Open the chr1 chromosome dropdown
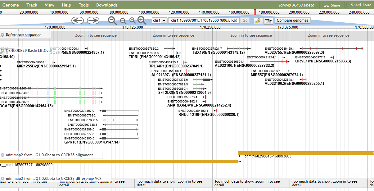The width and height of the screenshot is (374, 191). click(160, 20)
